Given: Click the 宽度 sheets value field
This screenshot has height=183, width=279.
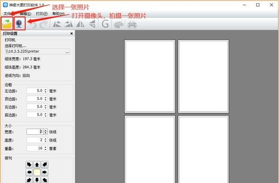Looking at the screenshot, I should [35, 131].
